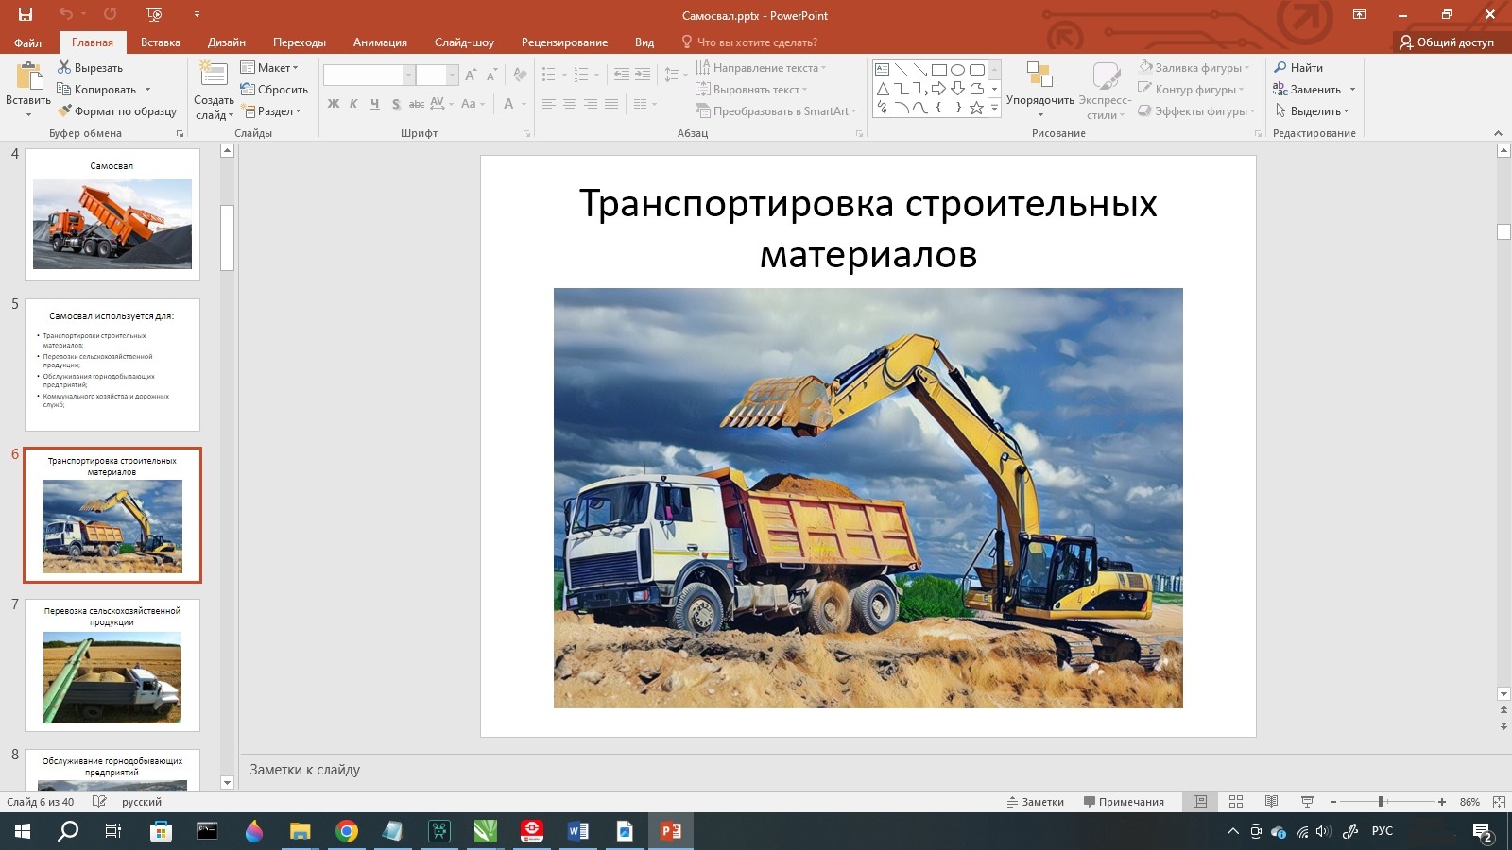This screenshot has width=1512, height=850.
Task: Click Find (Найти) in editing group
Action: 1298,68
